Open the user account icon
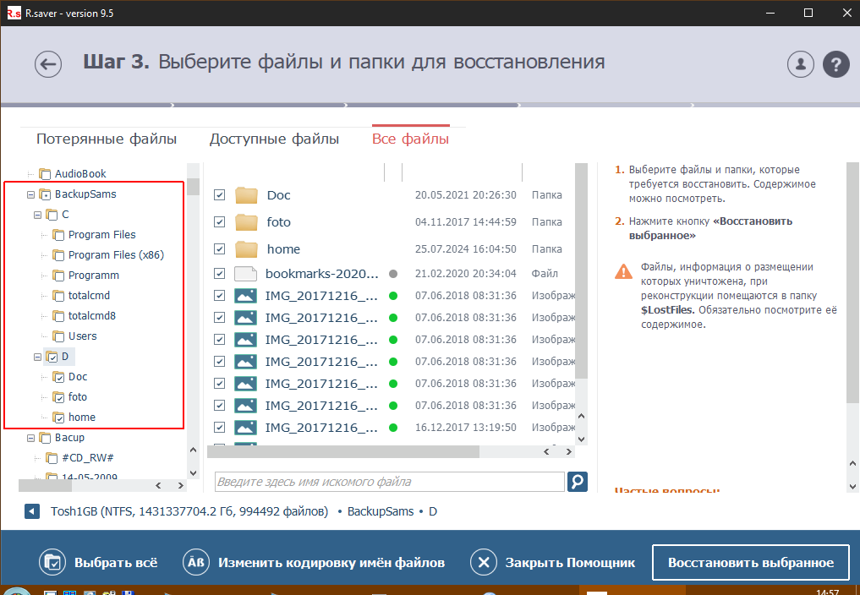 pos(799,64)
